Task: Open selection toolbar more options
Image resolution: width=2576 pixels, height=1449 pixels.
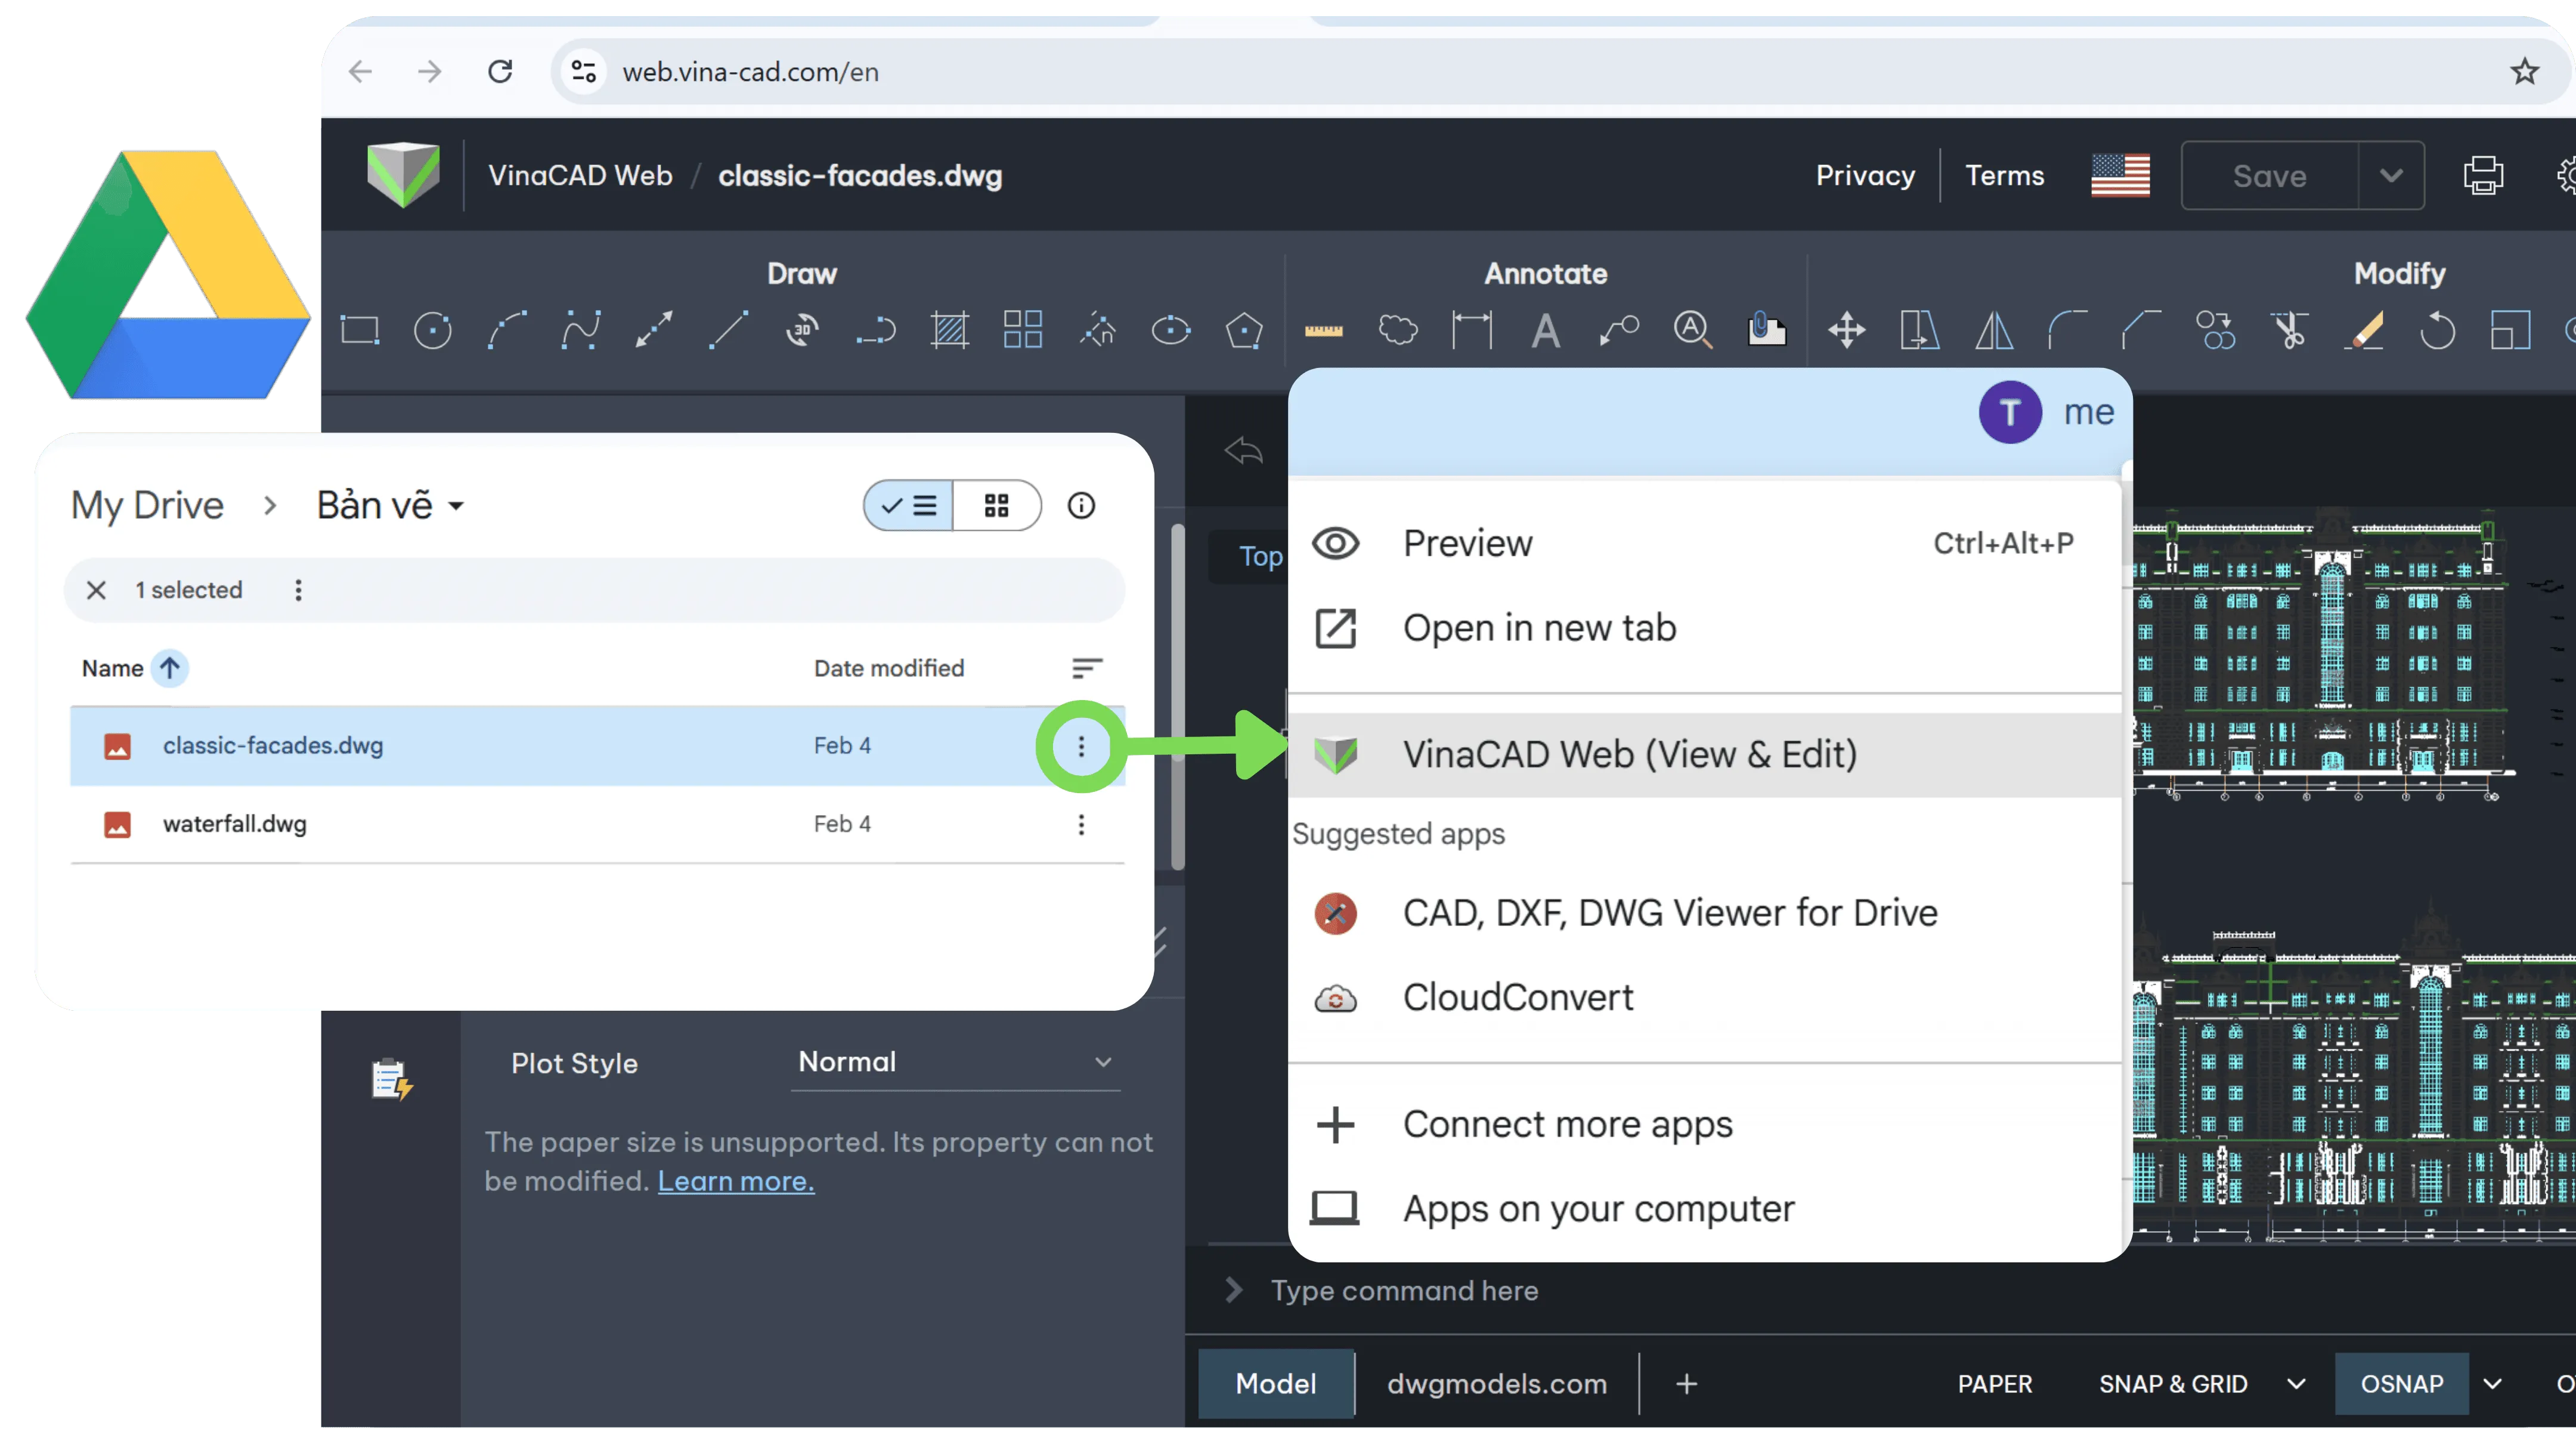Action: pyautogui.click(x=298, y=590)
